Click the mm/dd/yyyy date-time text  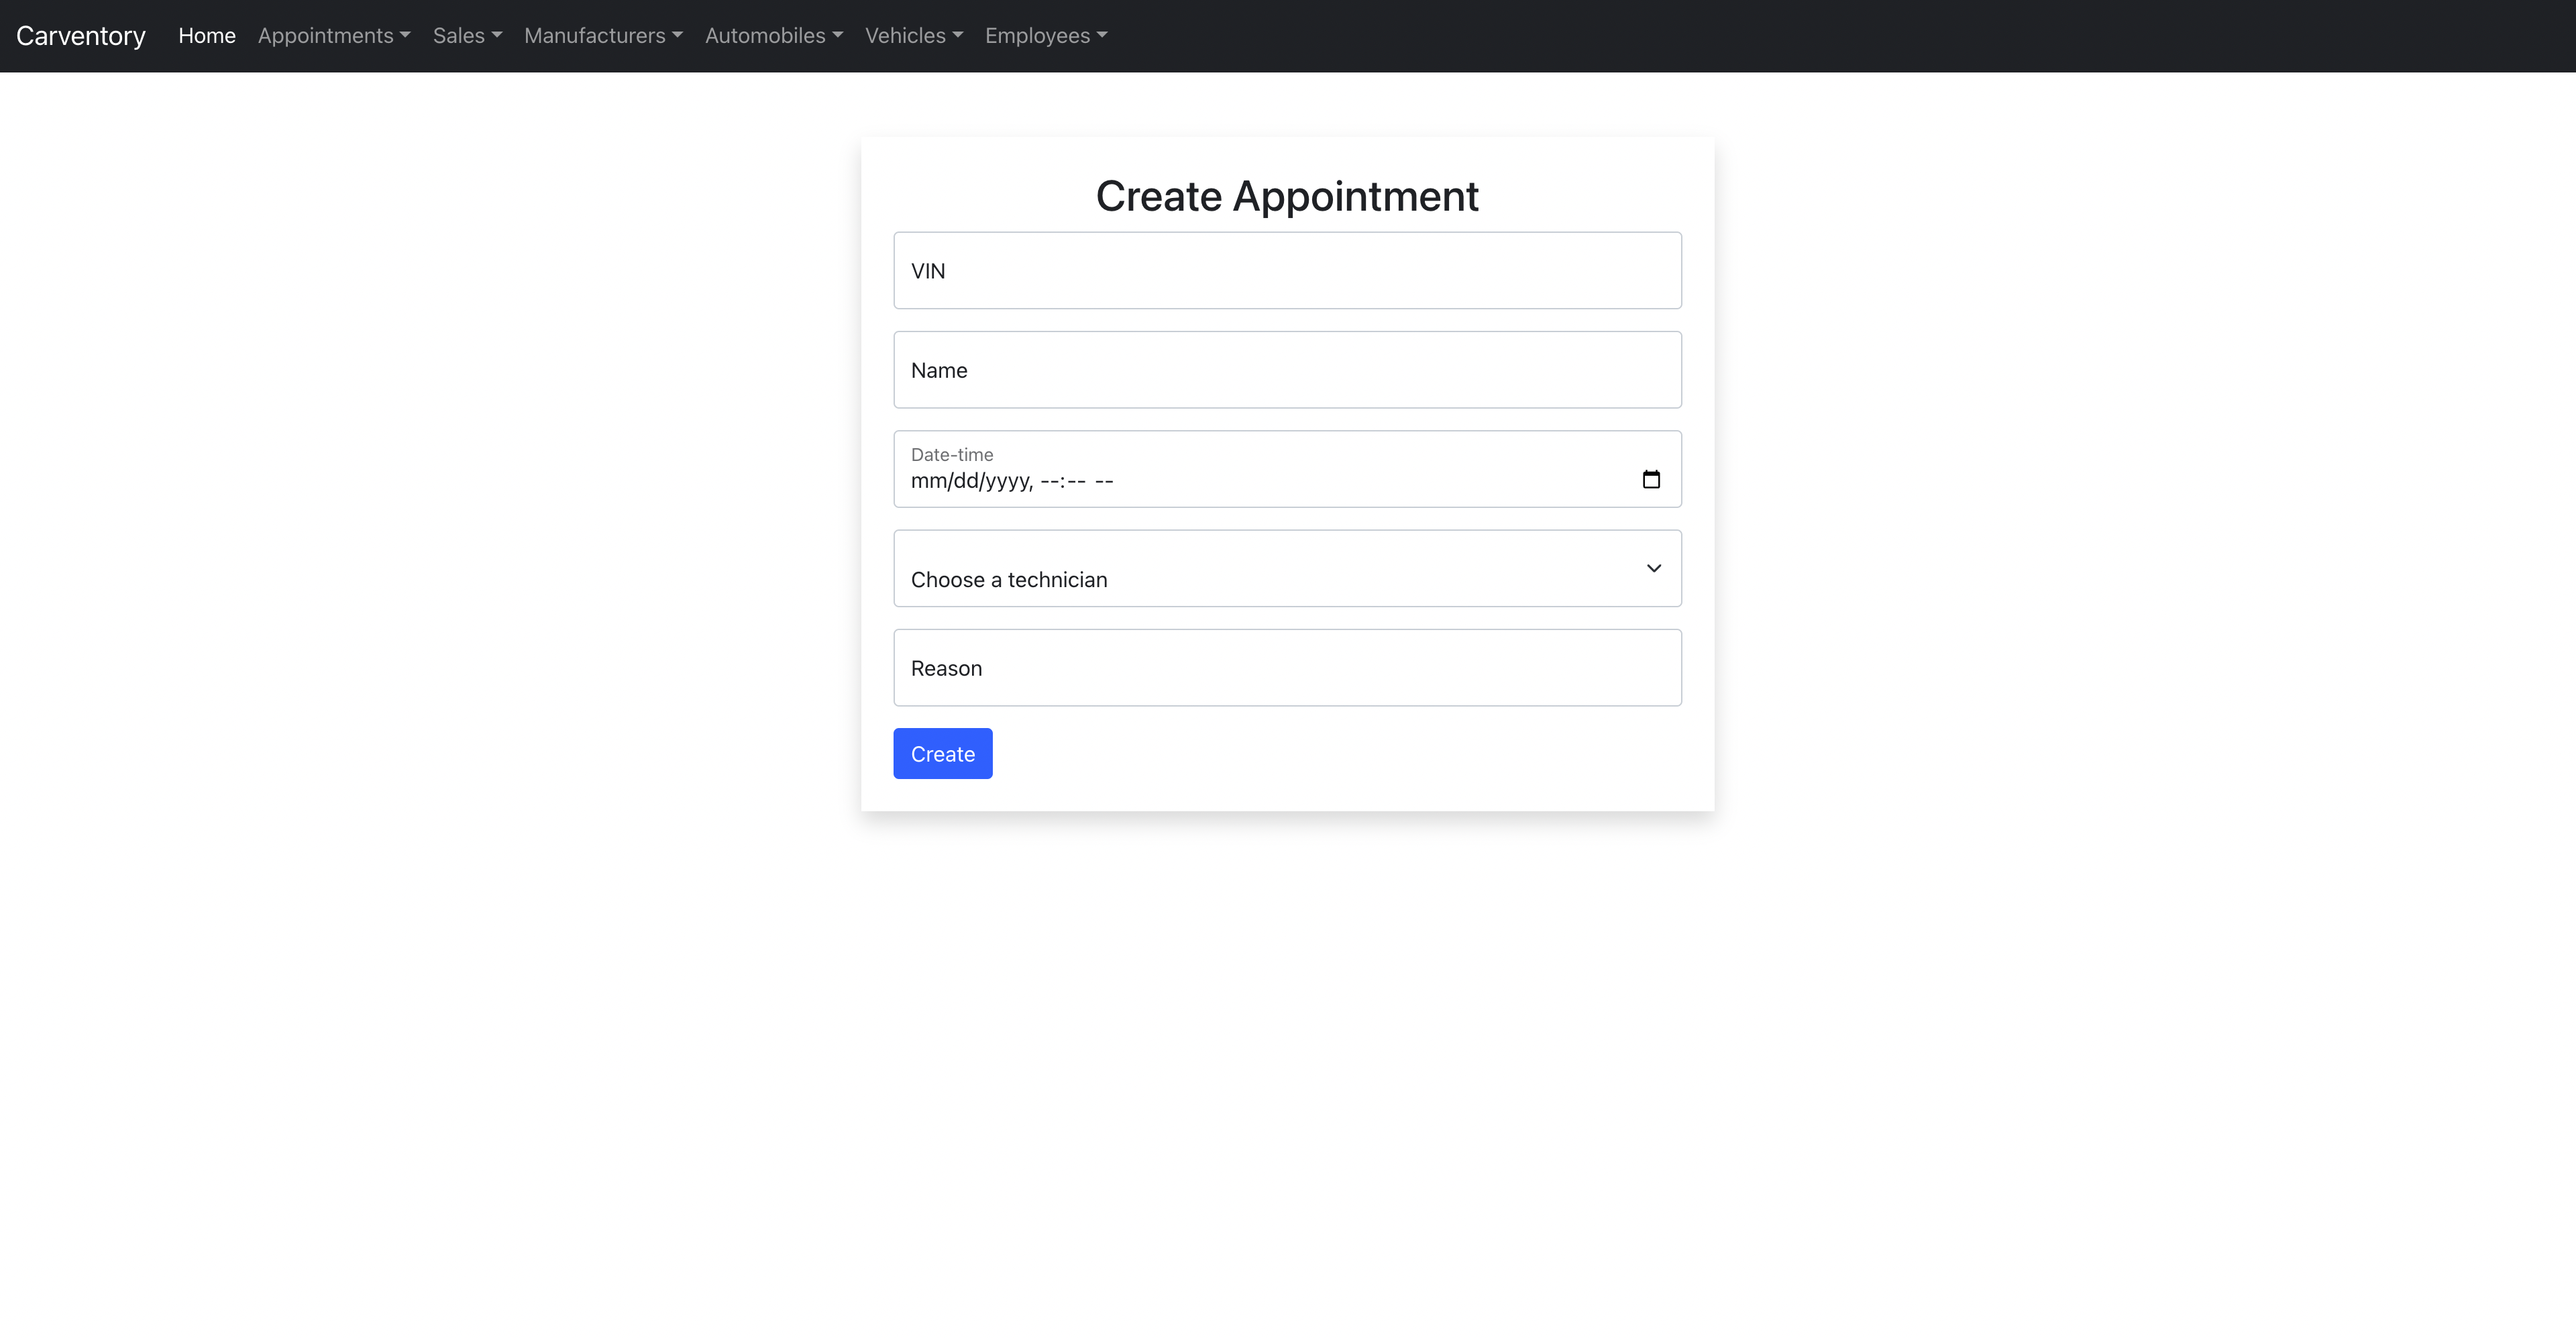click(1012, 481)
